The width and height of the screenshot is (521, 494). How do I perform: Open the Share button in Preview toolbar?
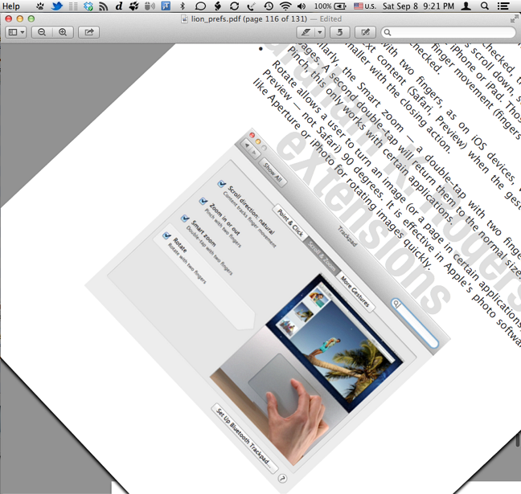(x=88, y=32)
